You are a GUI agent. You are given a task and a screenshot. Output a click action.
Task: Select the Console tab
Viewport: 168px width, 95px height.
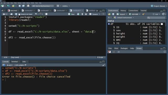6,61
